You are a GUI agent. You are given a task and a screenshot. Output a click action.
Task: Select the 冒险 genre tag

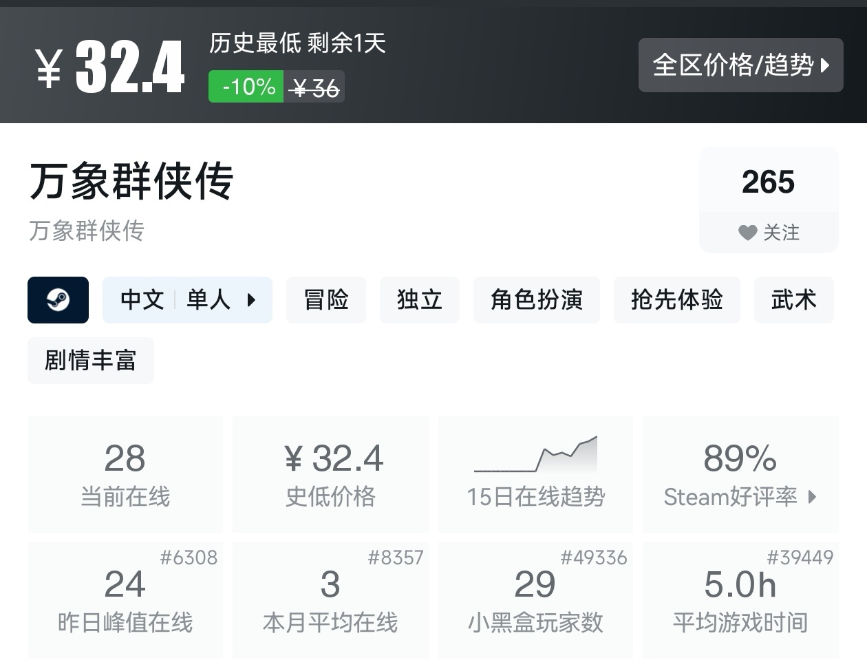325,300
